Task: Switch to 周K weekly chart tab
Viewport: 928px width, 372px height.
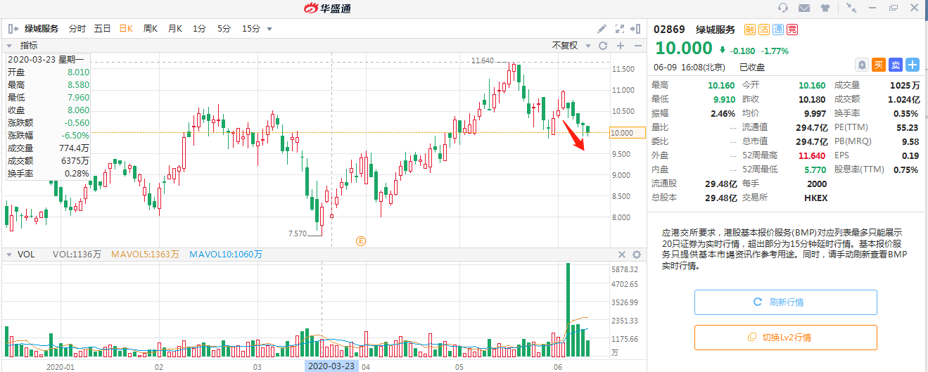Action: [151, 29]
